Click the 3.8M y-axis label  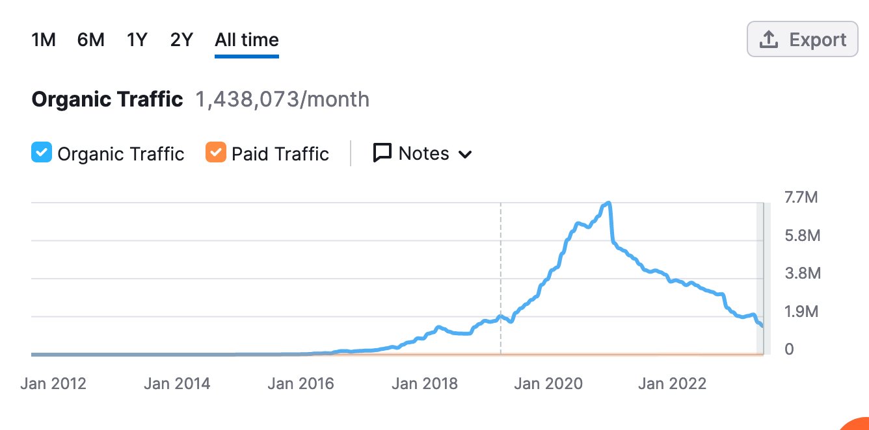click(x=803, y=273)
